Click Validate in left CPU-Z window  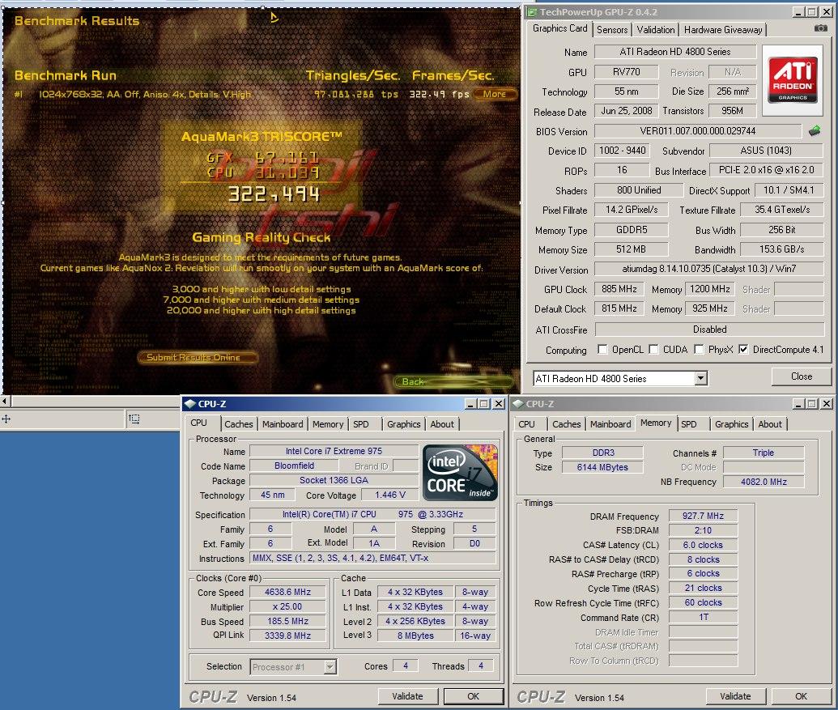click(x=408, y=697)
